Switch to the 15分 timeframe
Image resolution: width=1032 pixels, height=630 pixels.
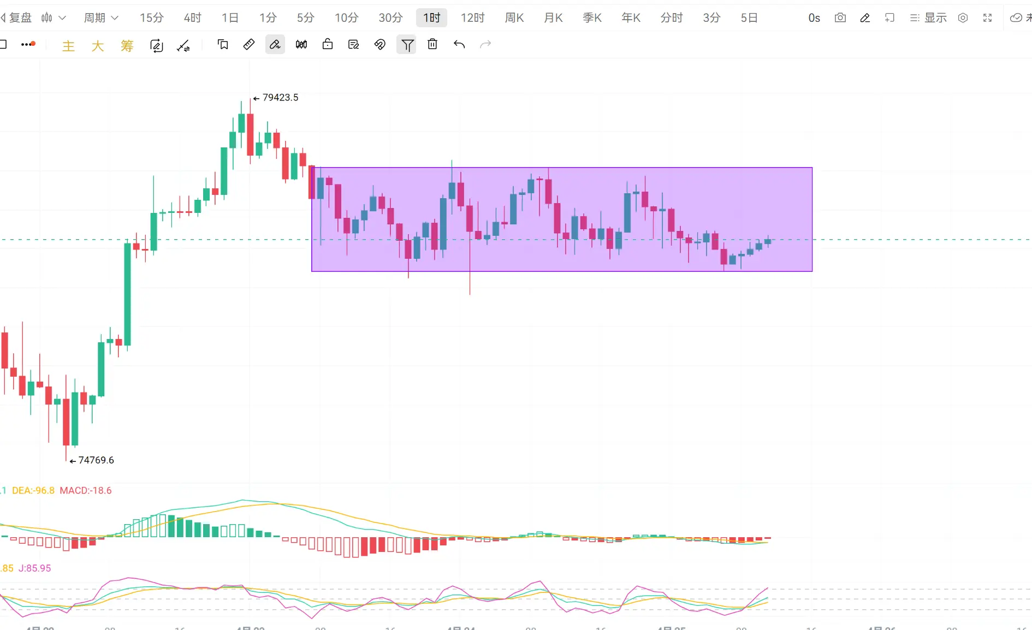pyautogui.click(x=151, y=18)
